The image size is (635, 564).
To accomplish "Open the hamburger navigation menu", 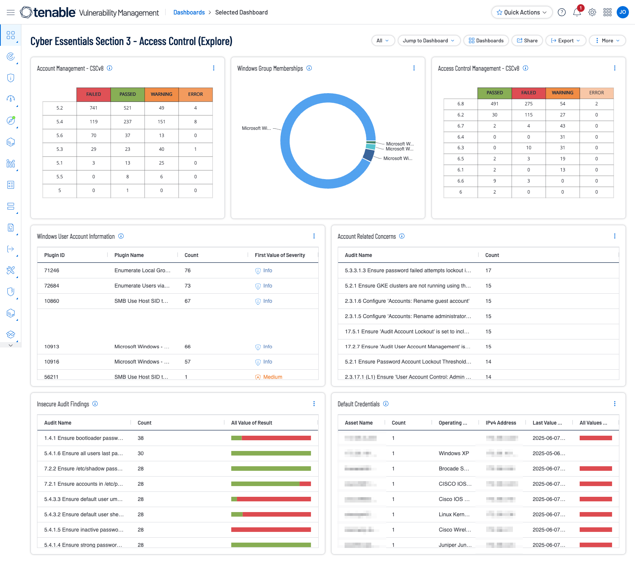I will click(x=11, y=13).
